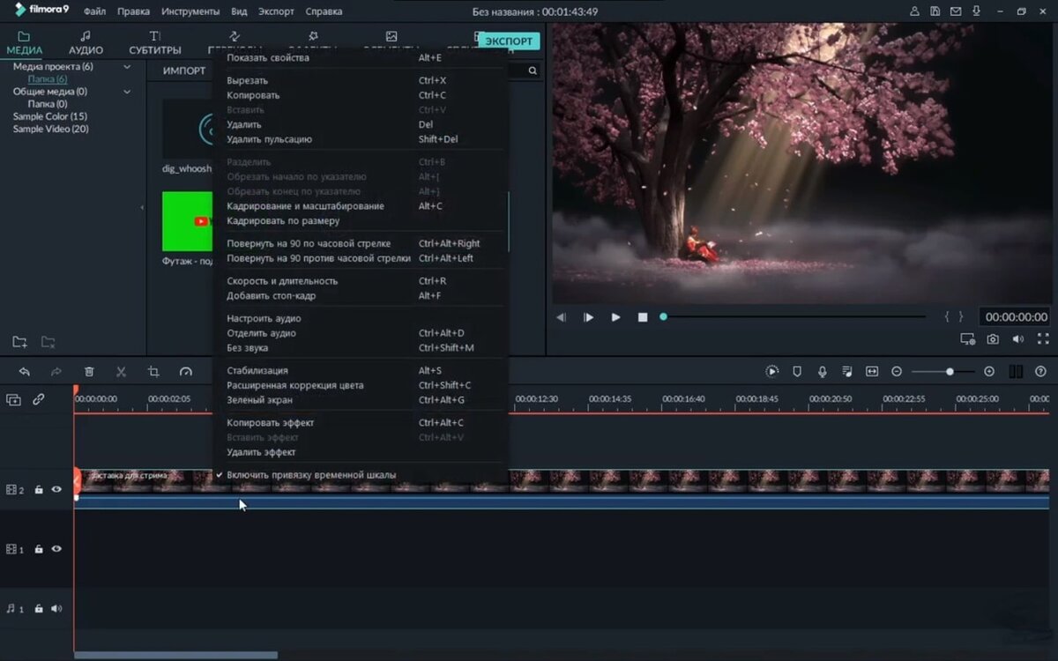The height and width of the screenshot is (661, 1058).
Task: Click the timeline horizontal scrollbar
Action: (x=175, y=655)
